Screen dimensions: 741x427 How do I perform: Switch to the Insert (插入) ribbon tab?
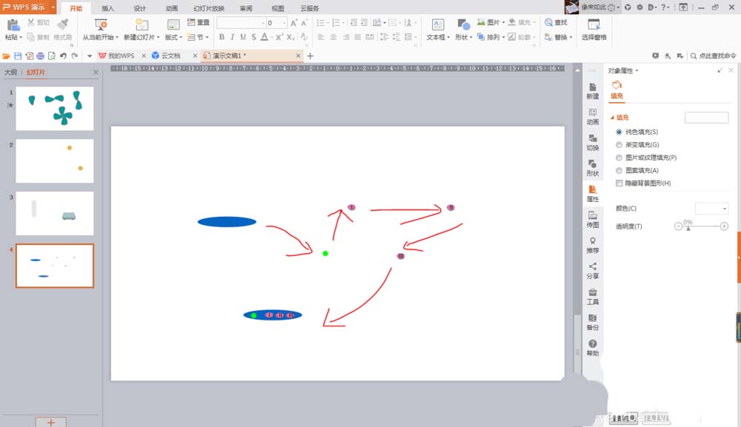click(107, 8)
